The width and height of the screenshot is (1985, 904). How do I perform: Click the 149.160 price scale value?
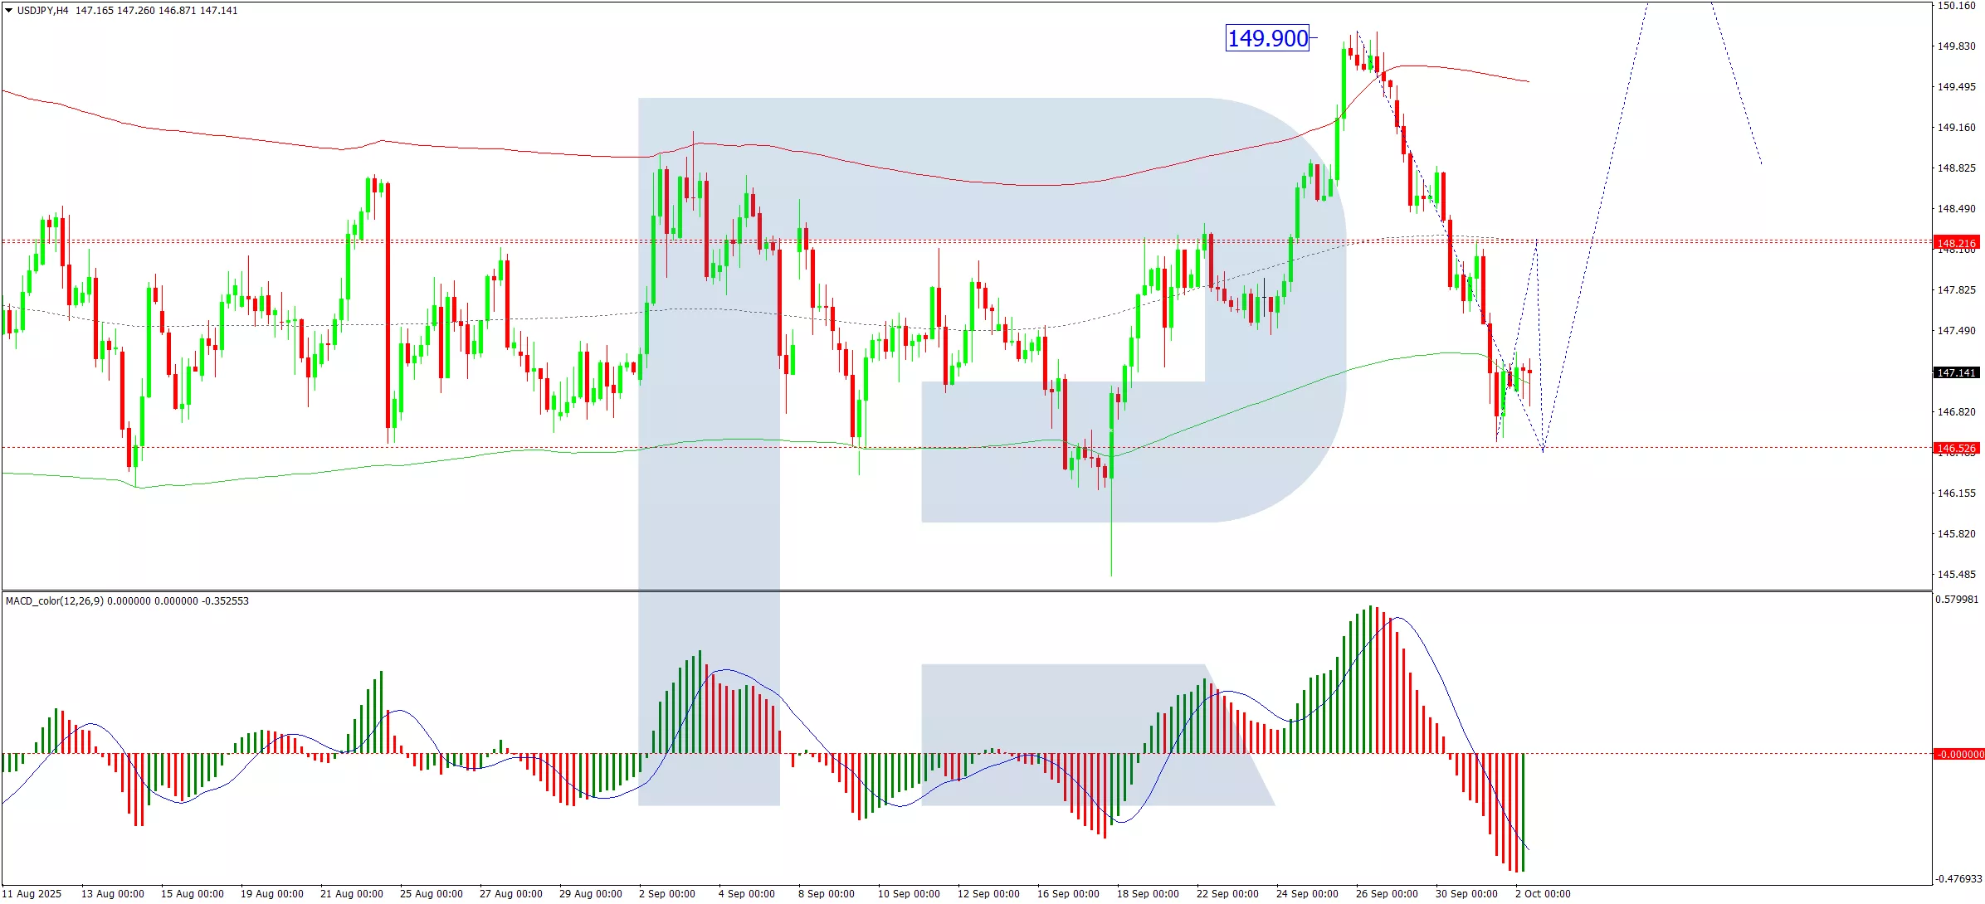point(1957,128)
